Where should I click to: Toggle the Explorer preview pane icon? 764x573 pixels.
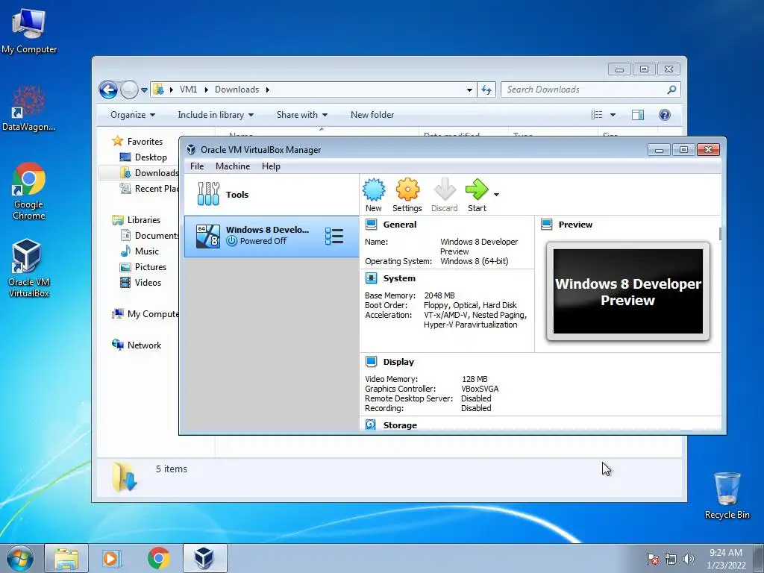[x=638, y=115]
